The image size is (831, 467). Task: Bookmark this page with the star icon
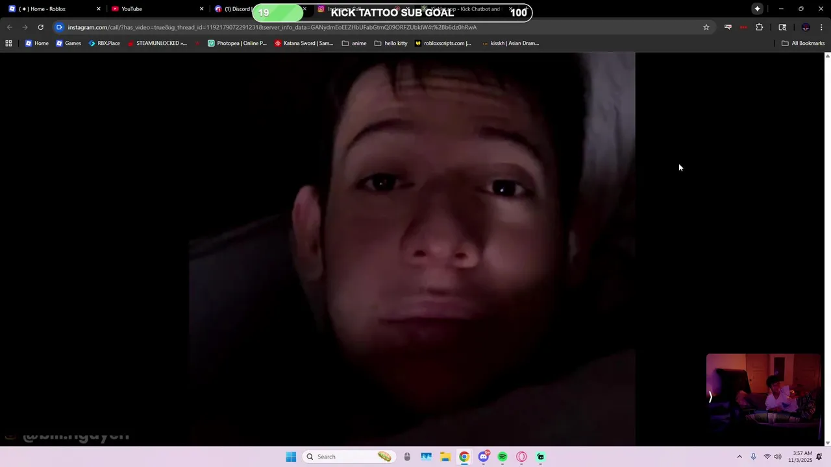[706, 27]
